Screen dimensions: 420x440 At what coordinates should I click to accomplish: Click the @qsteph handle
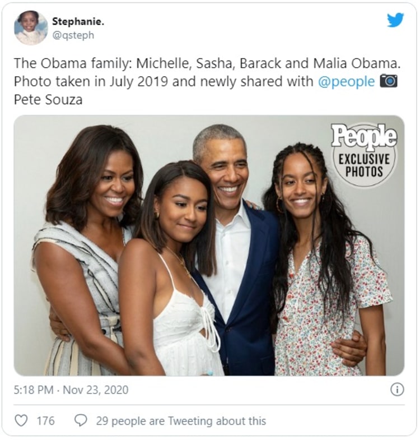(73, 35)
